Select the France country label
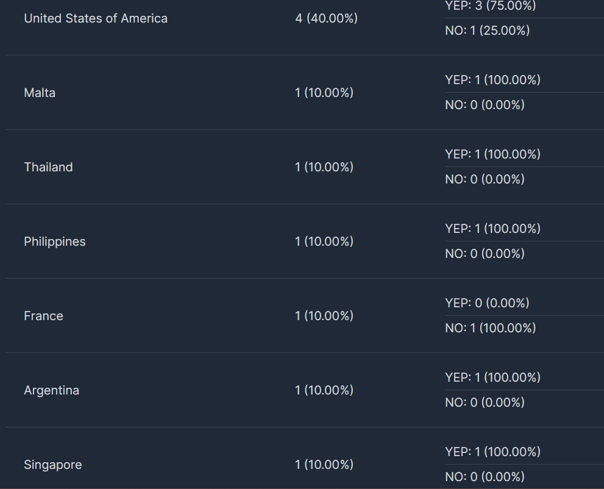Screen dimensions: 604x489 tap(43, 316)
